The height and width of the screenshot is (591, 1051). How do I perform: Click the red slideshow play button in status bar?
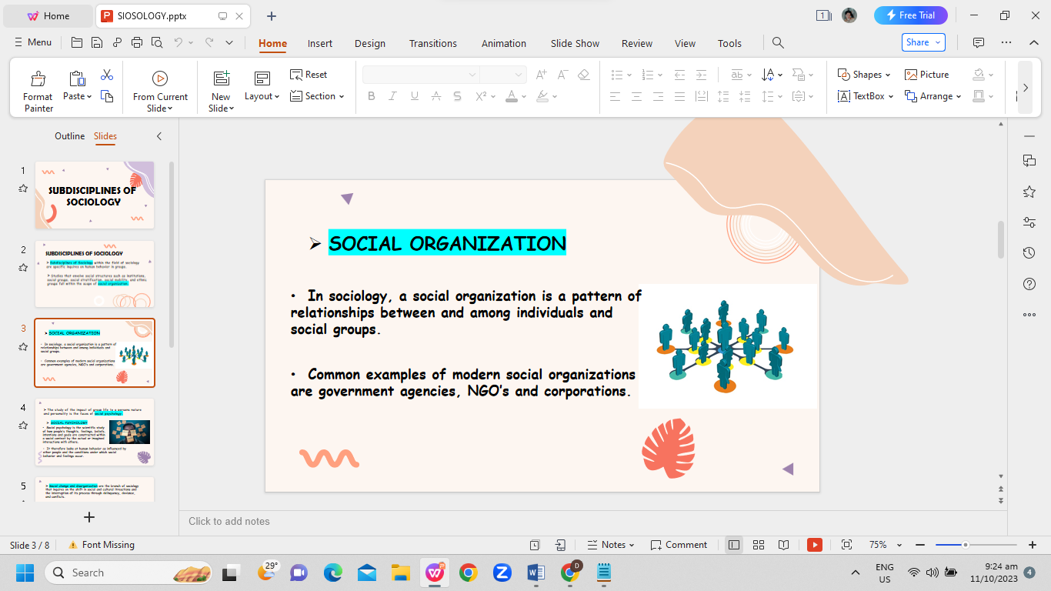814,545
